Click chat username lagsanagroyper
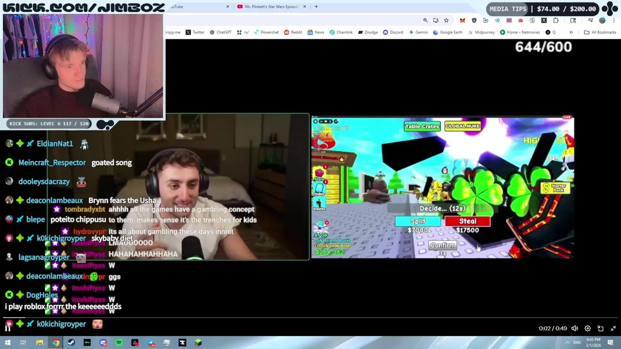Screen dimensions: 621x349 coord(44,257)
